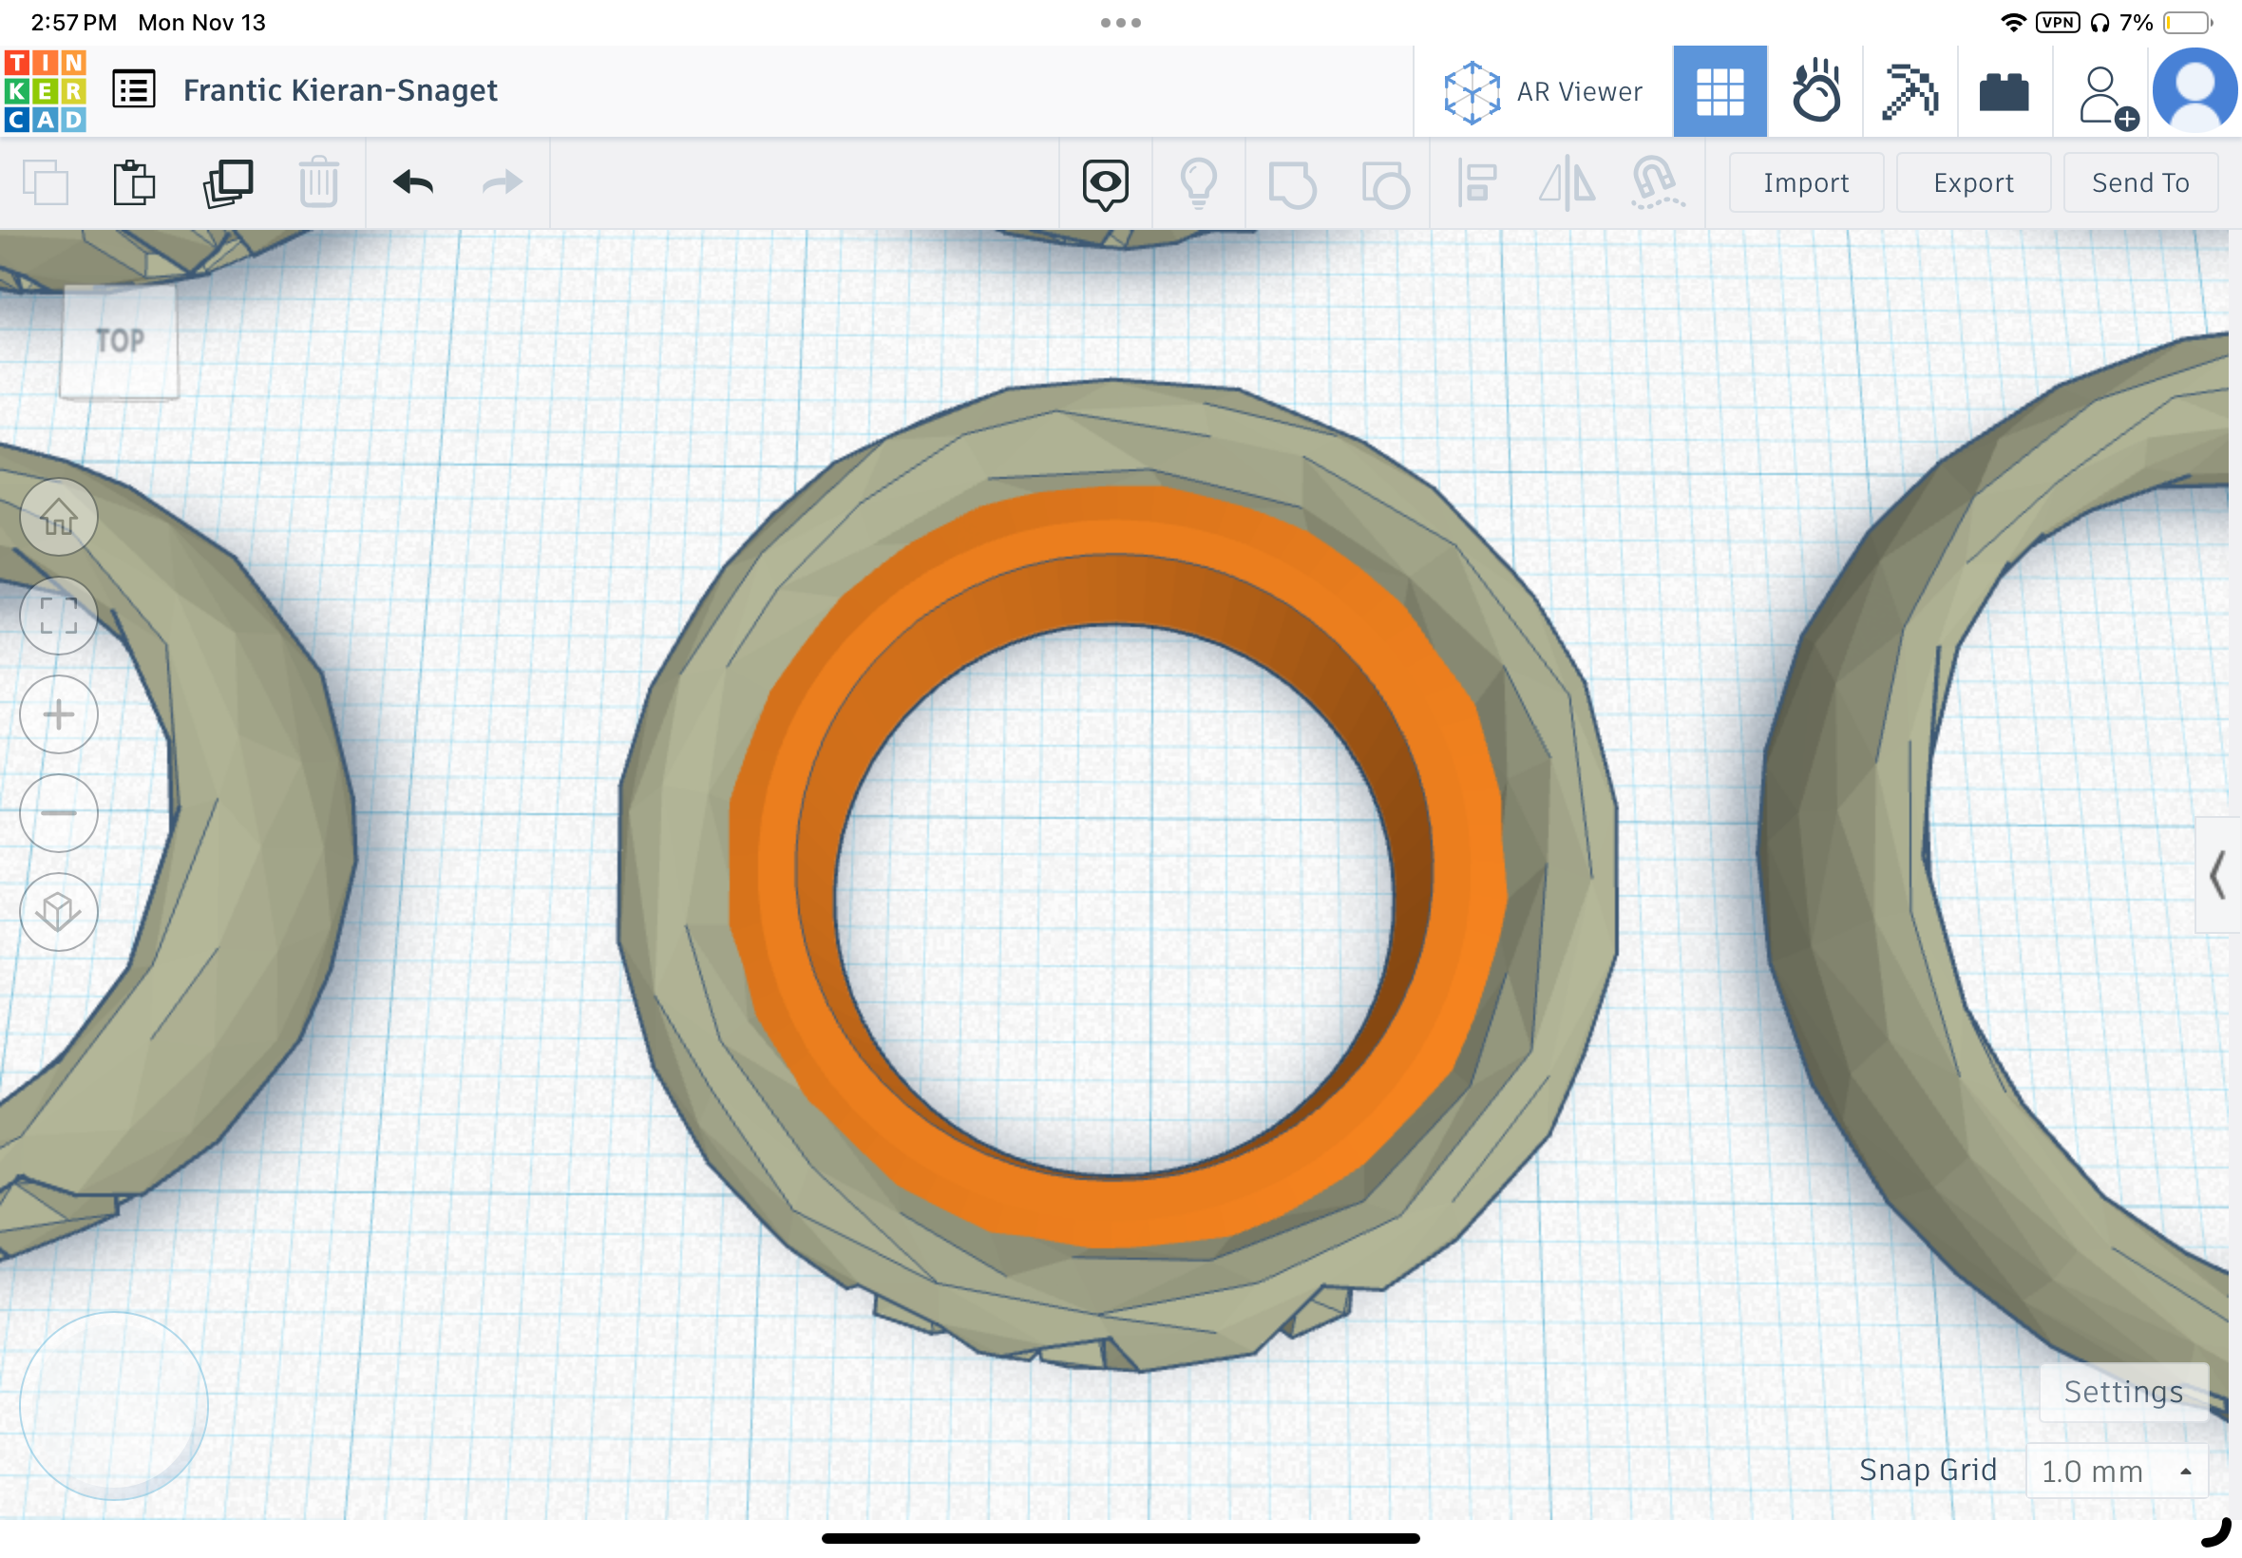Open the Settings panel

(x=2123, y=1391)
